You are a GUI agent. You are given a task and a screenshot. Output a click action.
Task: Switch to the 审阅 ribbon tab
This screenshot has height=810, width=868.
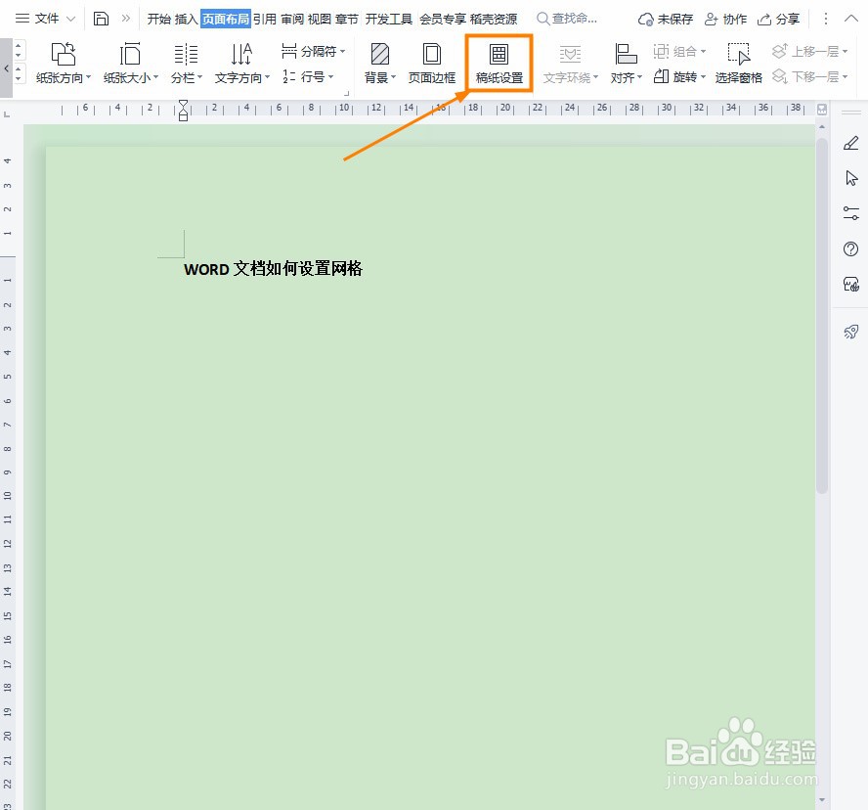coord(292,18)
